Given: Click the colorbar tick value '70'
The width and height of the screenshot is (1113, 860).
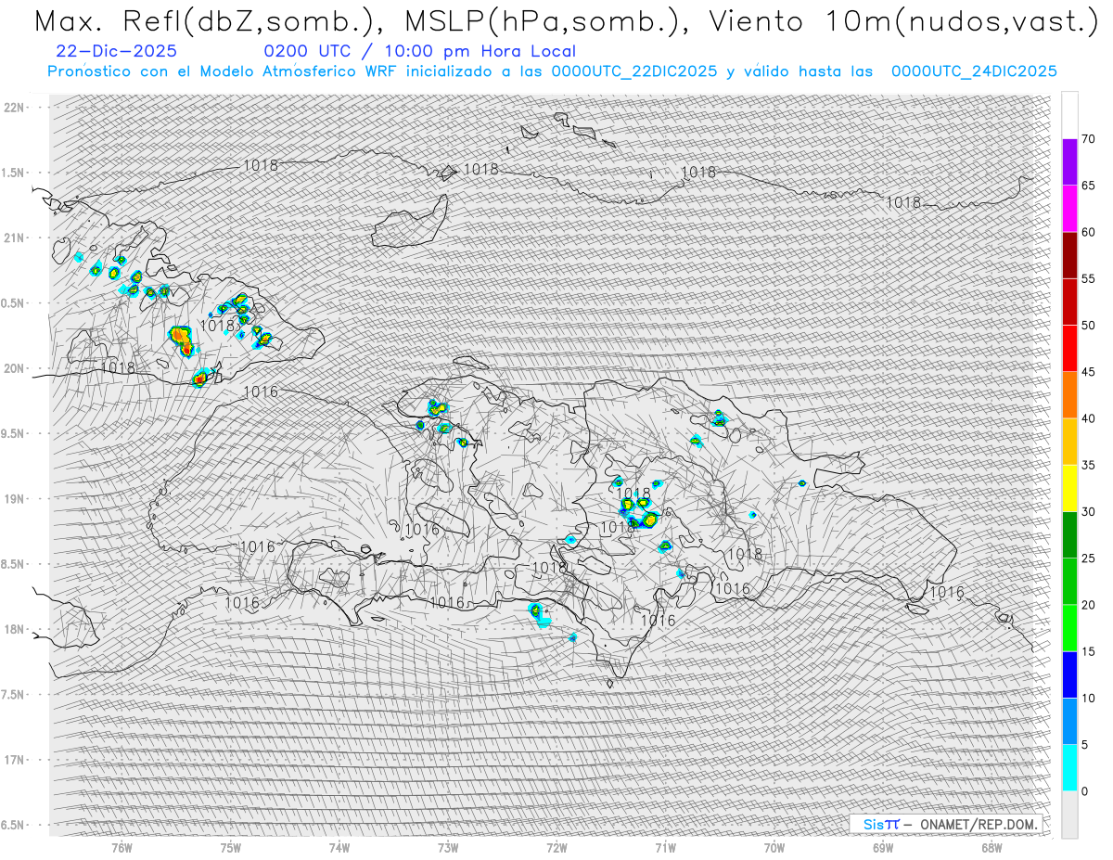Looking at the screenshot, I should (1088, 139).
